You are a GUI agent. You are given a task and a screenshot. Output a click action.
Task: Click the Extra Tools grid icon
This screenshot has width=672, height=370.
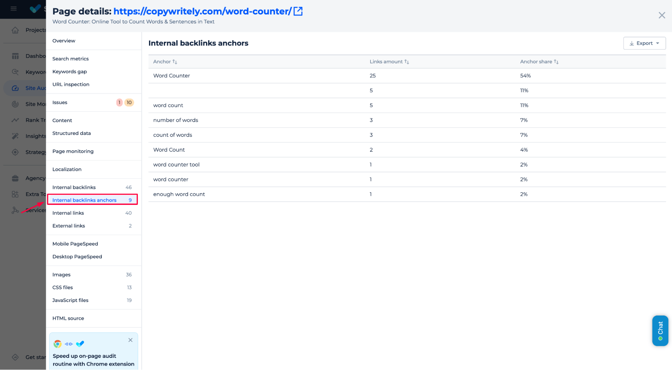[15, 194]
